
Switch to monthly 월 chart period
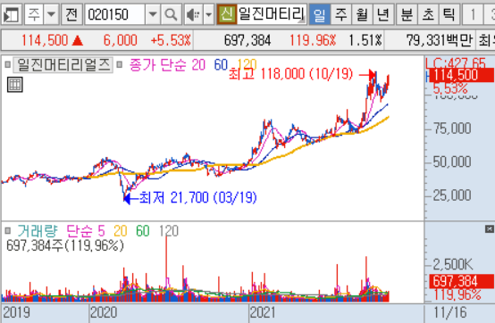point(362,14)
